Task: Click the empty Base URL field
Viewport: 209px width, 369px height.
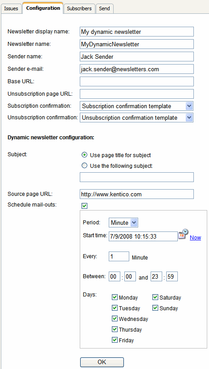Action: 137,81
